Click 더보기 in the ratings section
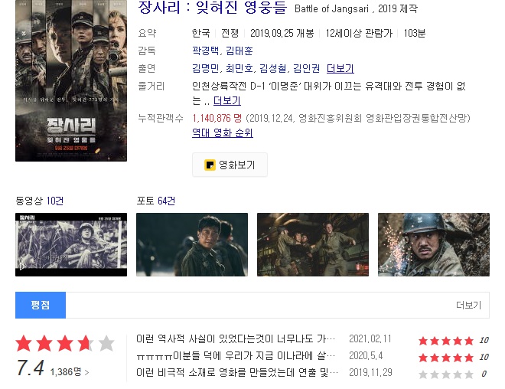505x389 pixels. point(468,306)
